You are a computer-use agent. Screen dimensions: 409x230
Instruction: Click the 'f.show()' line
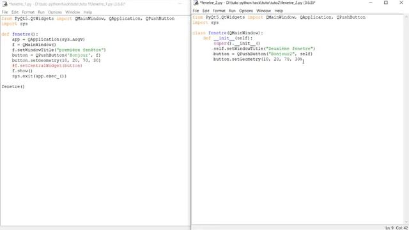coord(22,71)
